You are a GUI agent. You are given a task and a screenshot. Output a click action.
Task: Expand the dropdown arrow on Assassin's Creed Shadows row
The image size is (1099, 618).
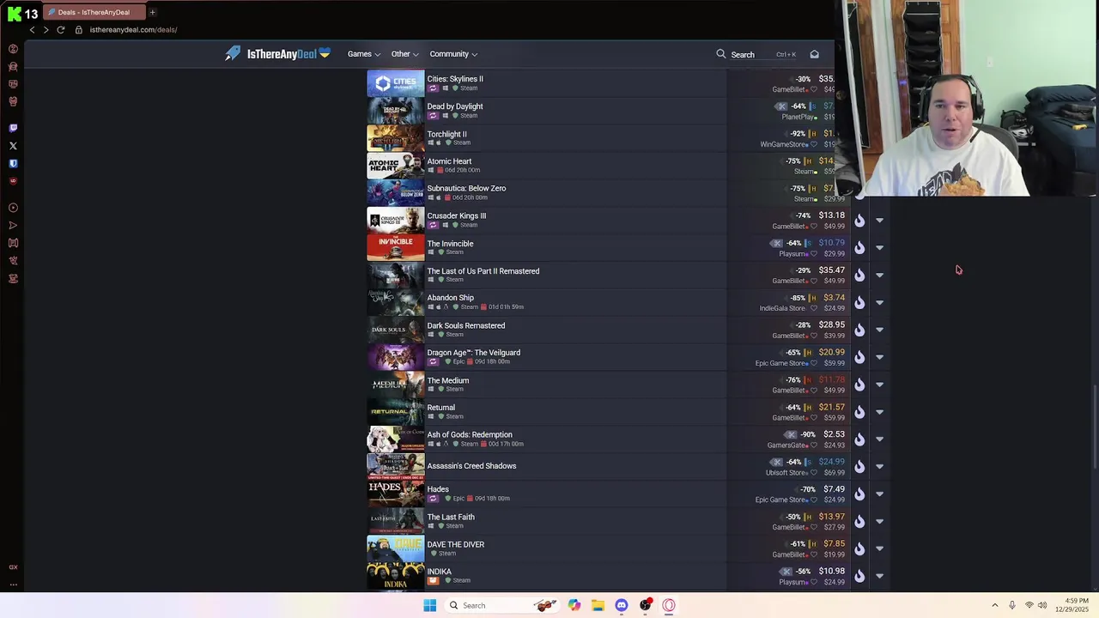(x=879, y=467)
